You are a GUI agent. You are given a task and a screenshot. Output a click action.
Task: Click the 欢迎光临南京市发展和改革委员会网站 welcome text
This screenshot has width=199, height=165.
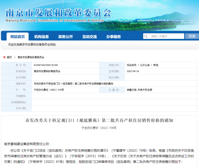(x=32, y=45)
